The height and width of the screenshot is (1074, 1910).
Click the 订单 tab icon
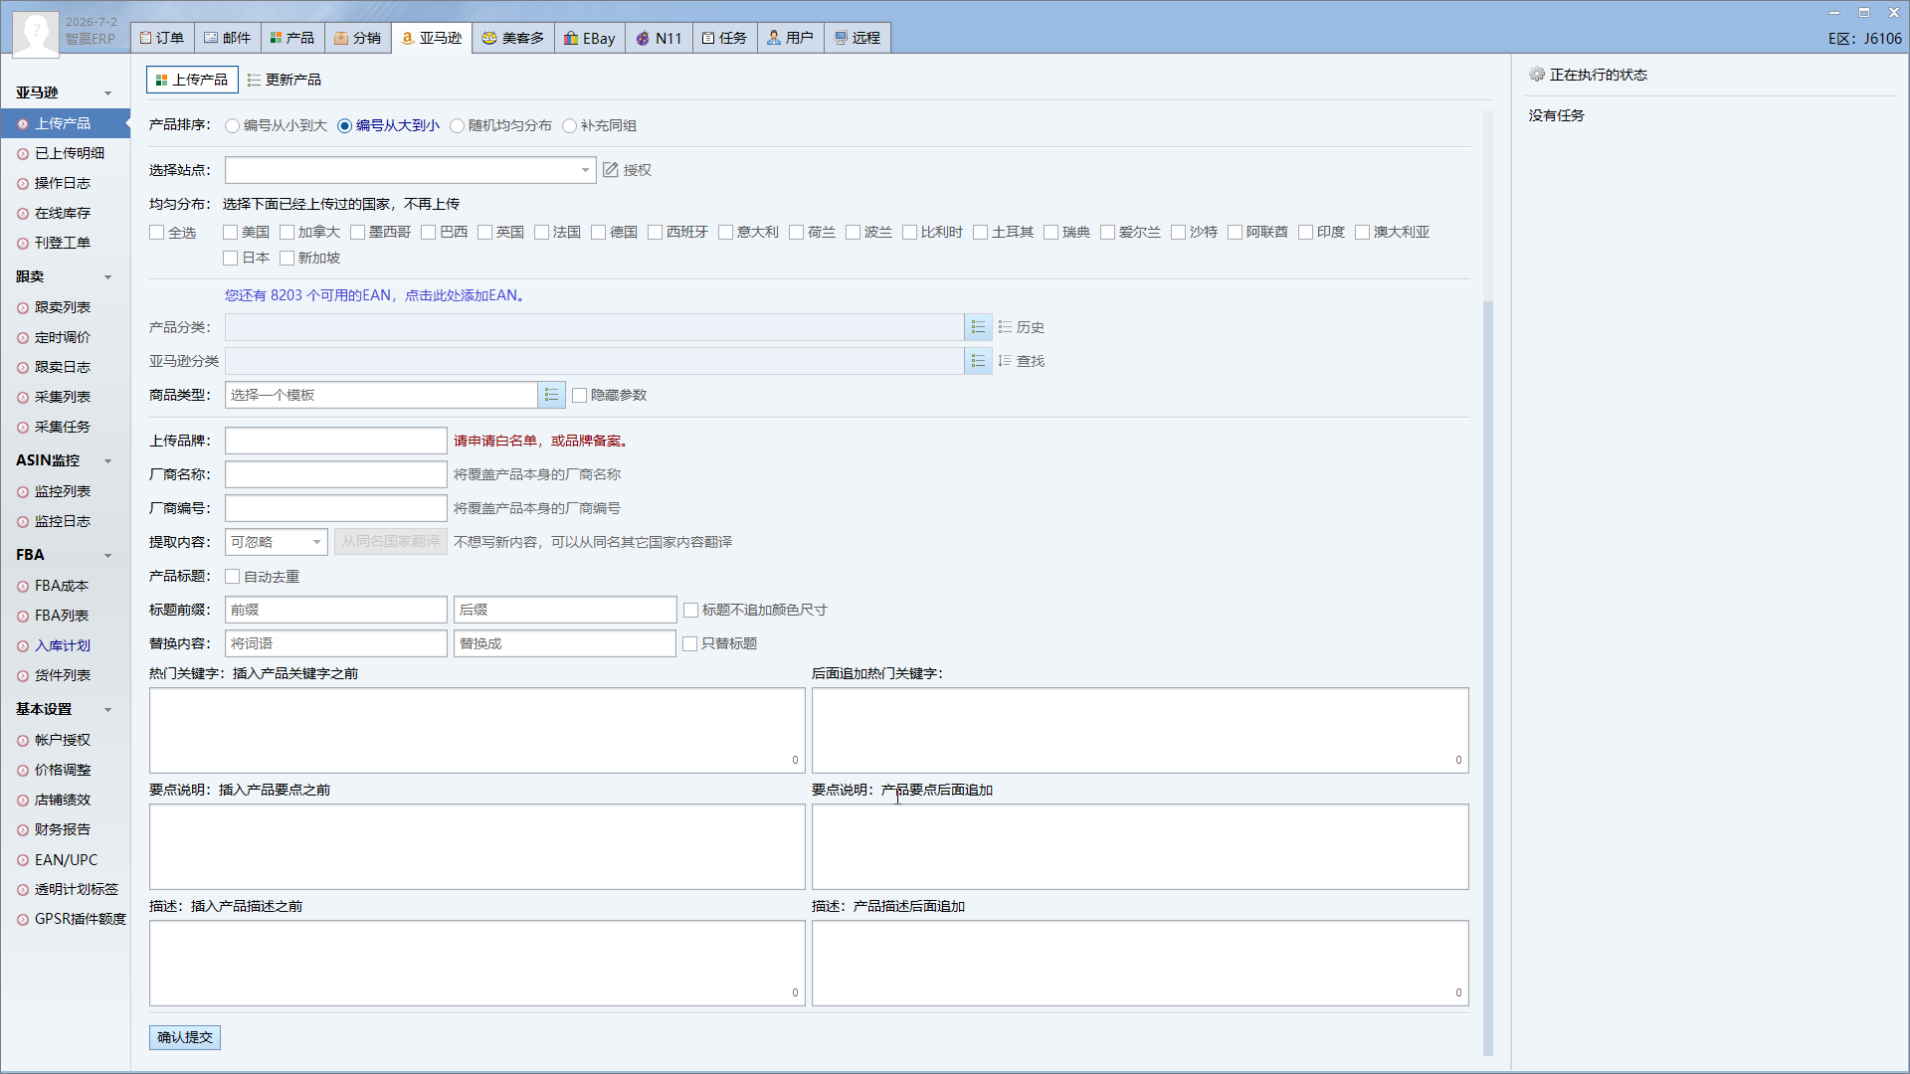click(146, 38)
